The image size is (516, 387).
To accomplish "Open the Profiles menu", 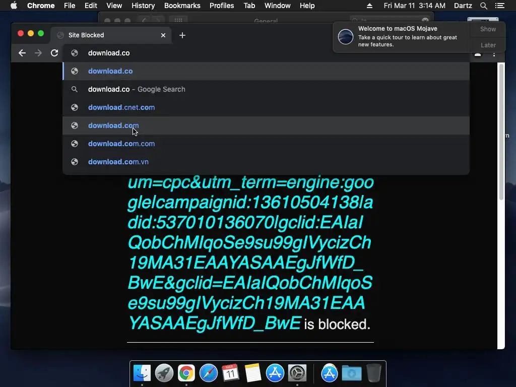I will (x=222, y=6).
